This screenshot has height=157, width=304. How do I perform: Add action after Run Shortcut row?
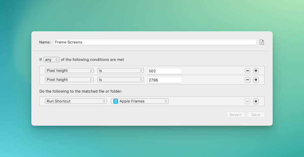point(256,101)
